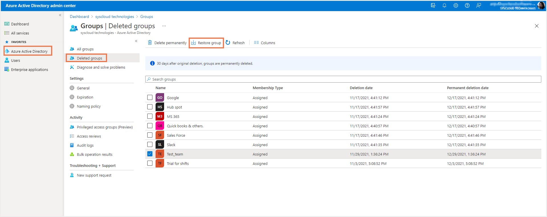Open Diagnose and solve problems
This screenshot has width=547, height=217.
coord(101,67)
